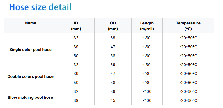Click the Temperature (°C) column header

tap(188, 26)
